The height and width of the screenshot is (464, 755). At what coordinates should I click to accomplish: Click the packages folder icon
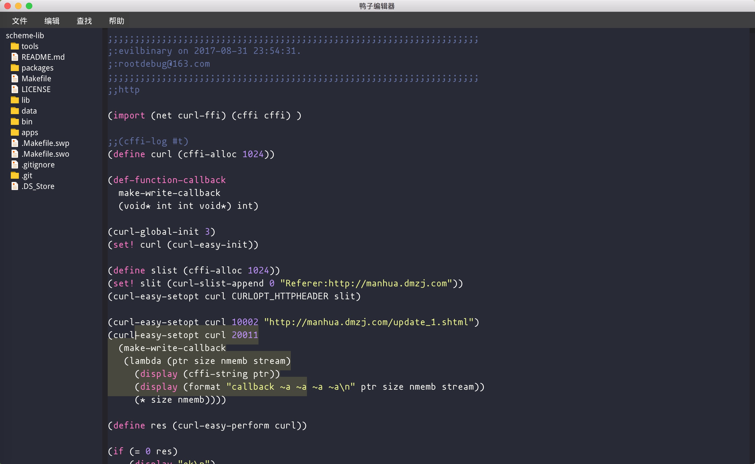point(15,68)
